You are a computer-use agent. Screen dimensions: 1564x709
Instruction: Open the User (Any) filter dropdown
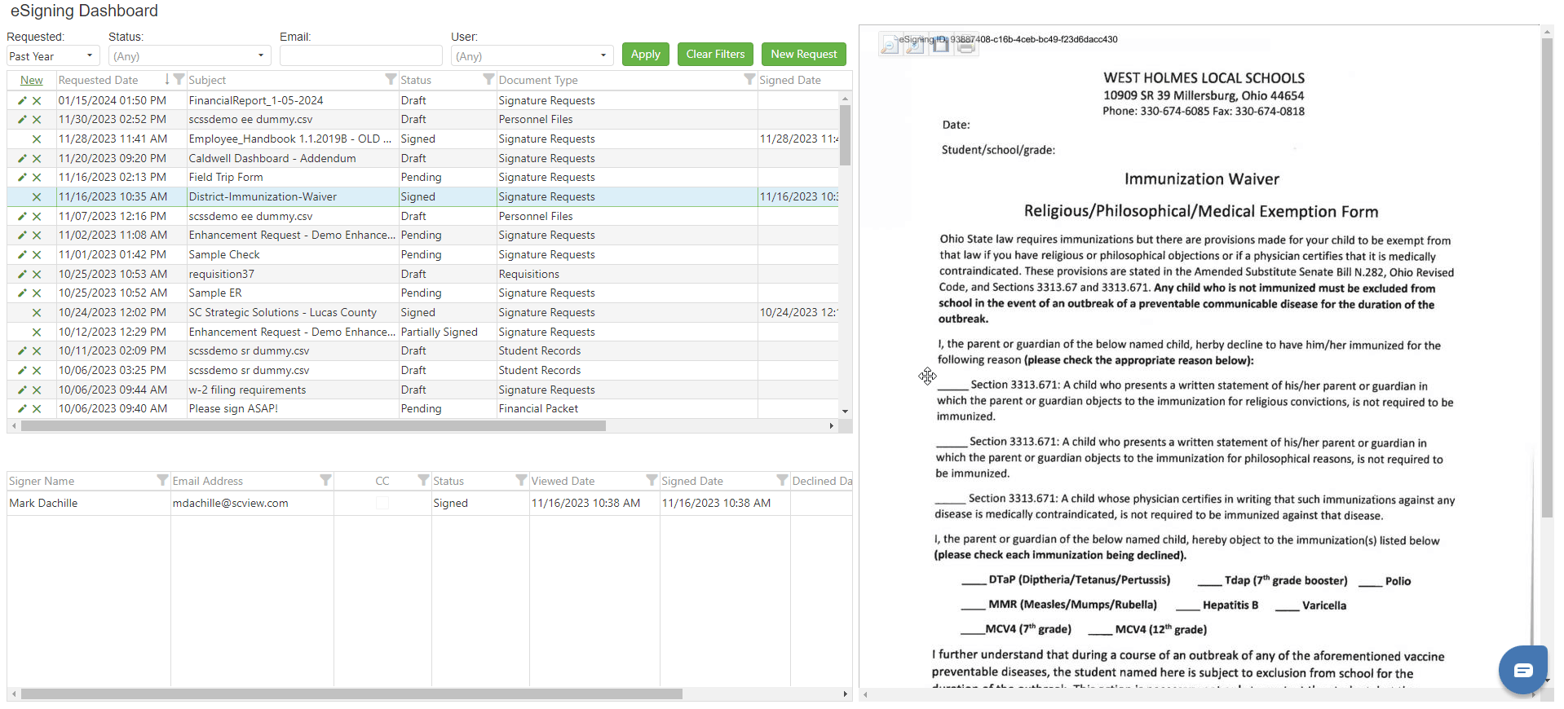532,56
